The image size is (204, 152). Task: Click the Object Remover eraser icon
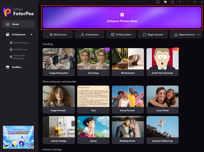(176, 34)
